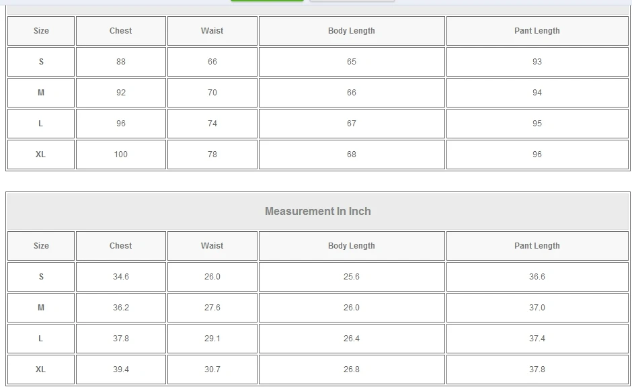This screenshot has height=389, width=632.
Task: Select the body length value 26.4 cell
Action: (352, 339)
